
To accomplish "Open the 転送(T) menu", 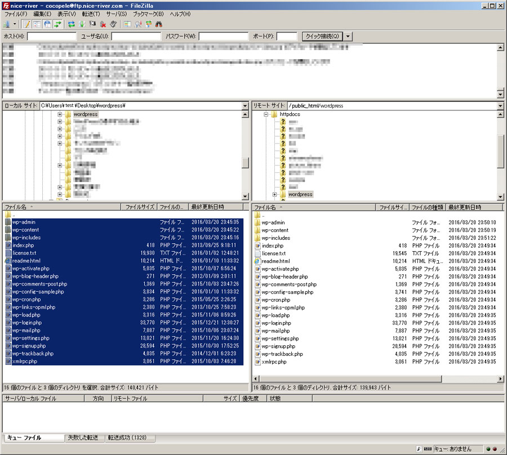I will [91, 14].
